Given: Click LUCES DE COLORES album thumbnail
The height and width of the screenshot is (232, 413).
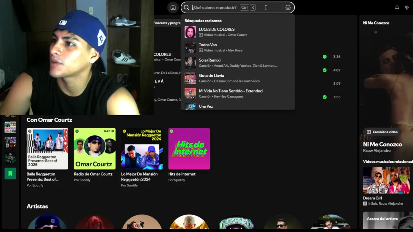Looking at the screenshot, I should point(190,32).
